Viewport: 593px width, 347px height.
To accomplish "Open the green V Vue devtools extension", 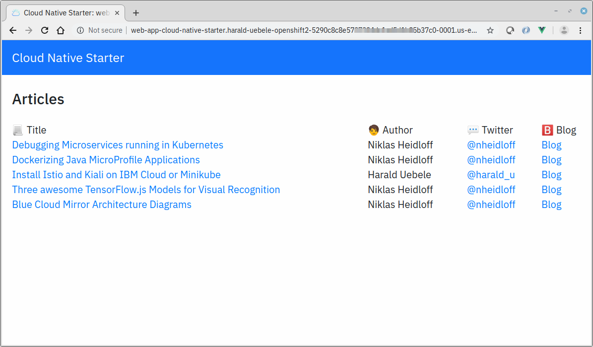I will (x=542, y=30).
